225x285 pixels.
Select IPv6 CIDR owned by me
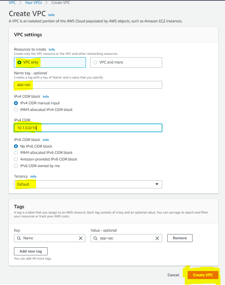coord(15,166)
